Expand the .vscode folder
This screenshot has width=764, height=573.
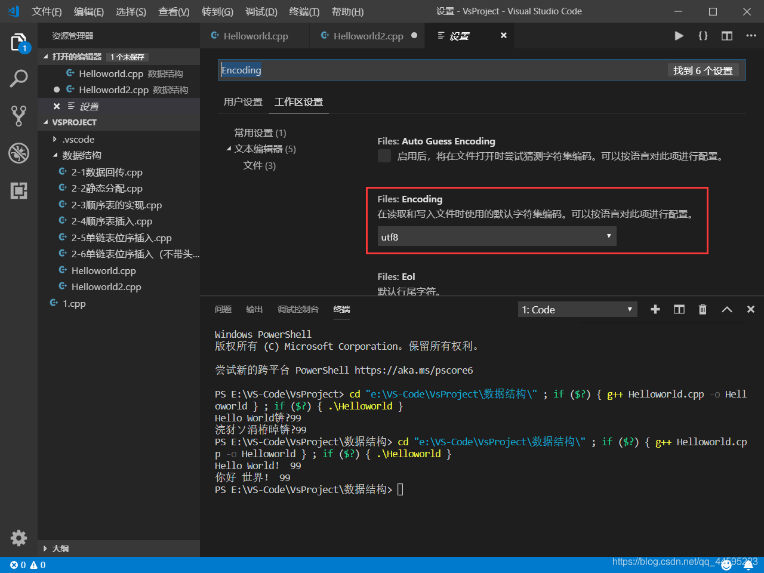55,139
